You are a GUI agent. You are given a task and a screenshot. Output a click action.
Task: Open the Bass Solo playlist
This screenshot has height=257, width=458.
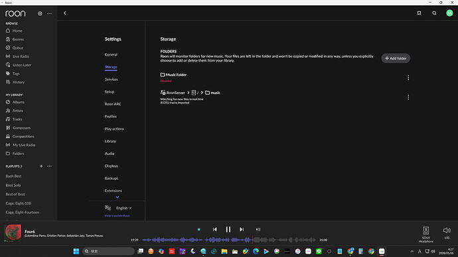[13, 185]
